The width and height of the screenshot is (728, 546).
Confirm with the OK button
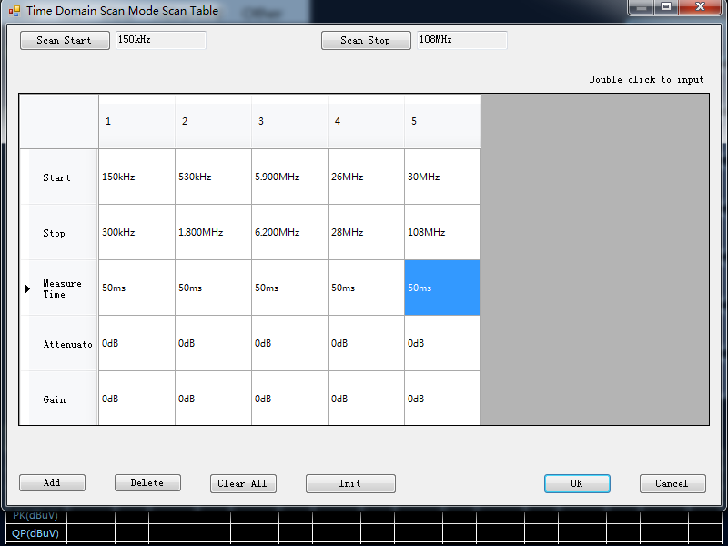(x=577, y=483)
